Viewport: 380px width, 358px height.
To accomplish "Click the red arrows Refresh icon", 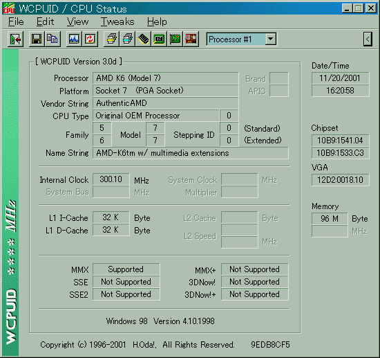I will point(90,39).
